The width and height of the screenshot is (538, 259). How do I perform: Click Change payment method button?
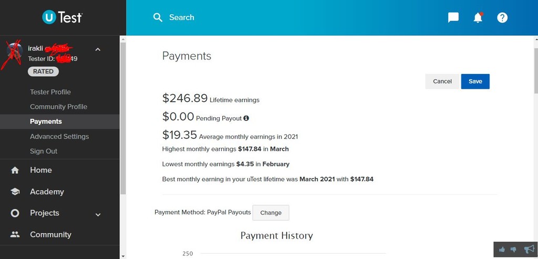271,213
